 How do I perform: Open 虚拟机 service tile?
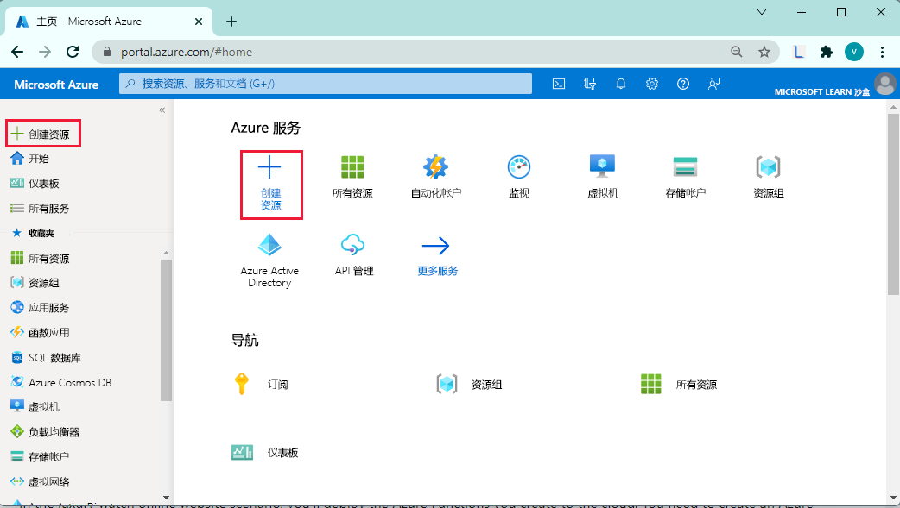602,177
